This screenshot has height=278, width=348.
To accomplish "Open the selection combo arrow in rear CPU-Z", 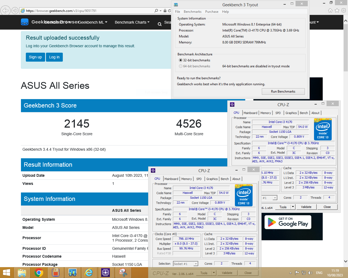I will click(x=275, y=198).
